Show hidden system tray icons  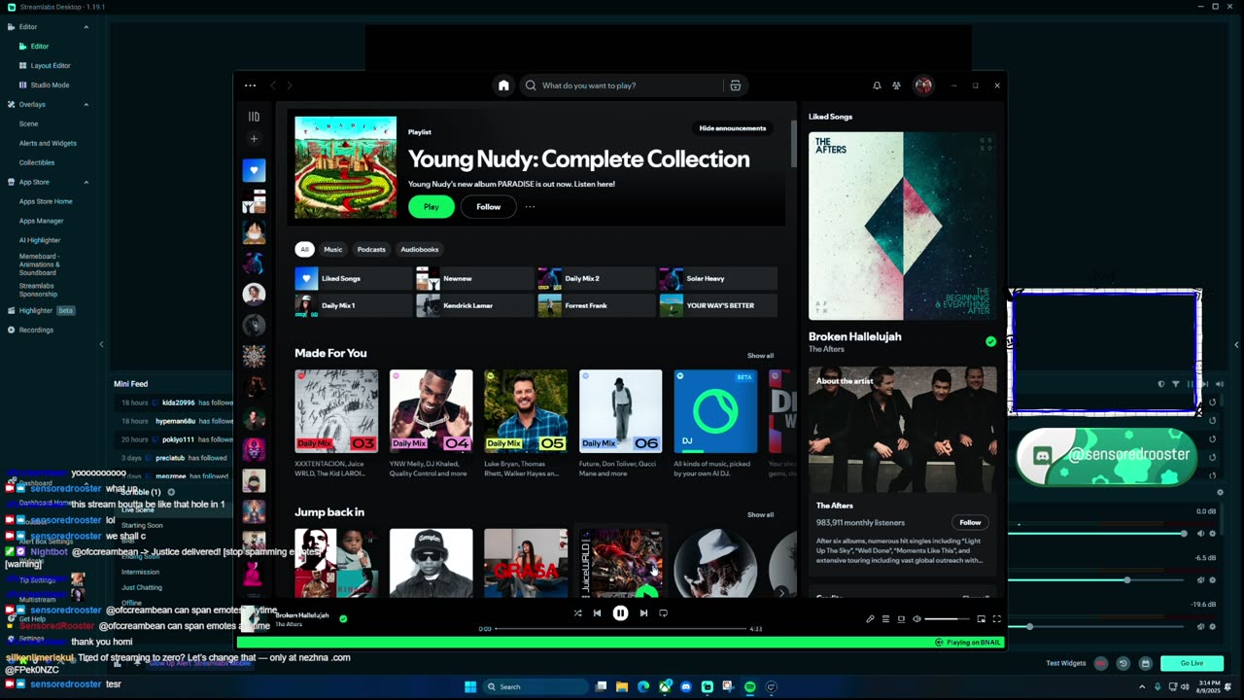coord(1142,686)
